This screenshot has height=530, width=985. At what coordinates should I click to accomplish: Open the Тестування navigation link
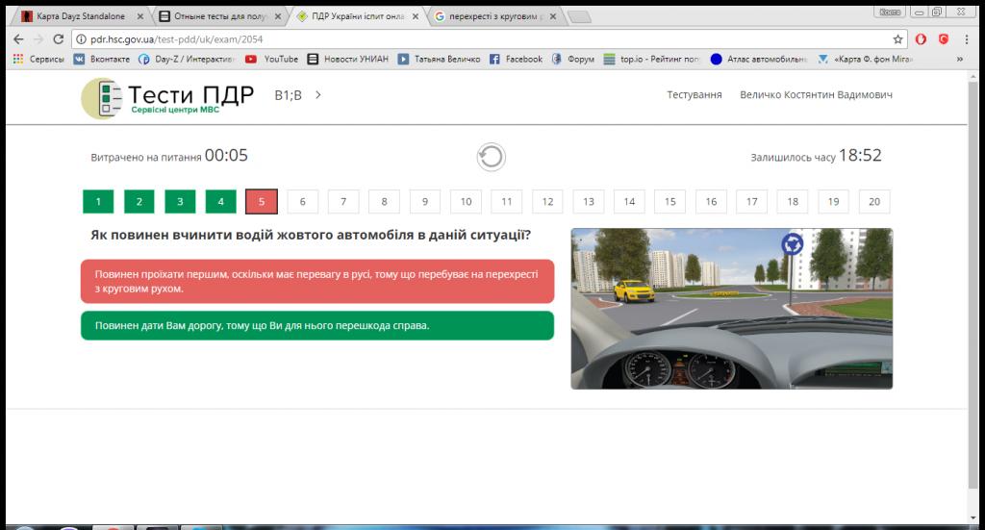pyautogui.click(x=694, y=95)
